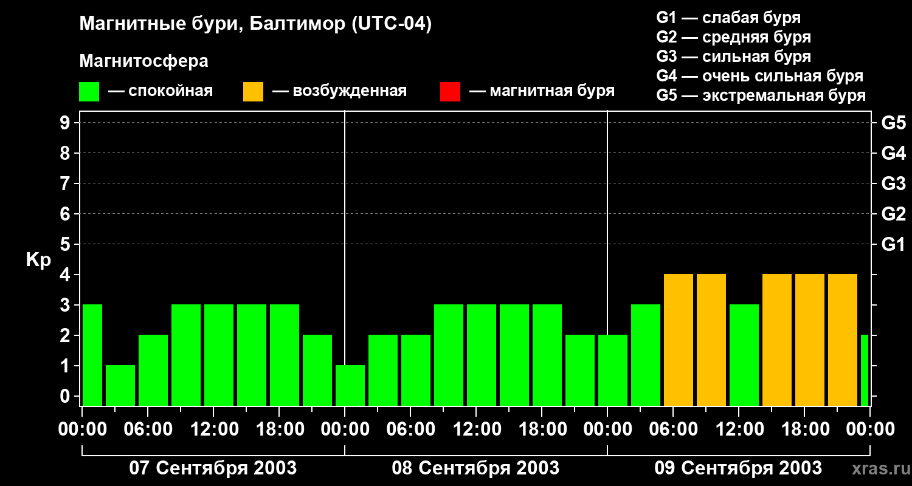Click the 'Магнитосфера' heading
Viewport: 912px width, 486px height.
(143, 61)
